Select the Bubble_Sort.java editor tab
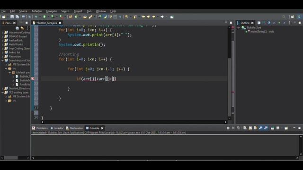The height and width of the screenshot is (170, 303). coord(47,23)
